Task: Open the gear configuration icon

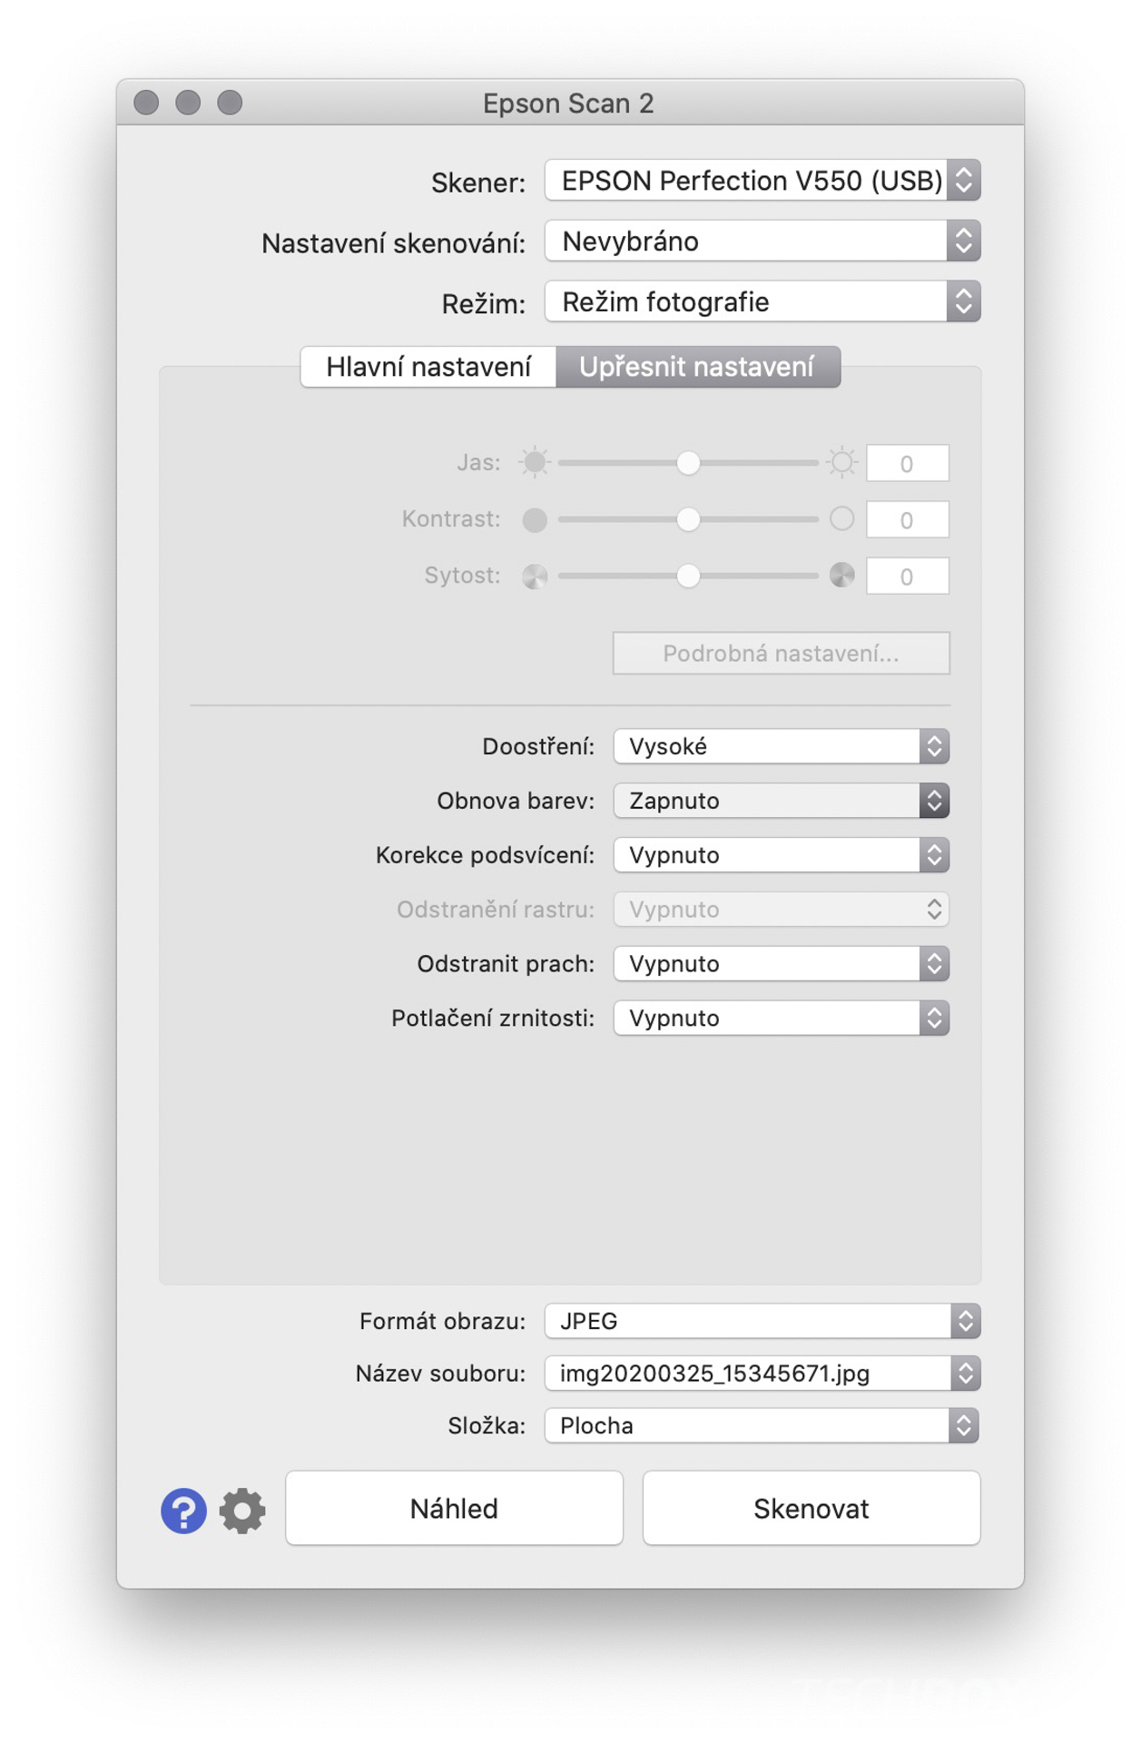Action: [x=242, y=1512]
